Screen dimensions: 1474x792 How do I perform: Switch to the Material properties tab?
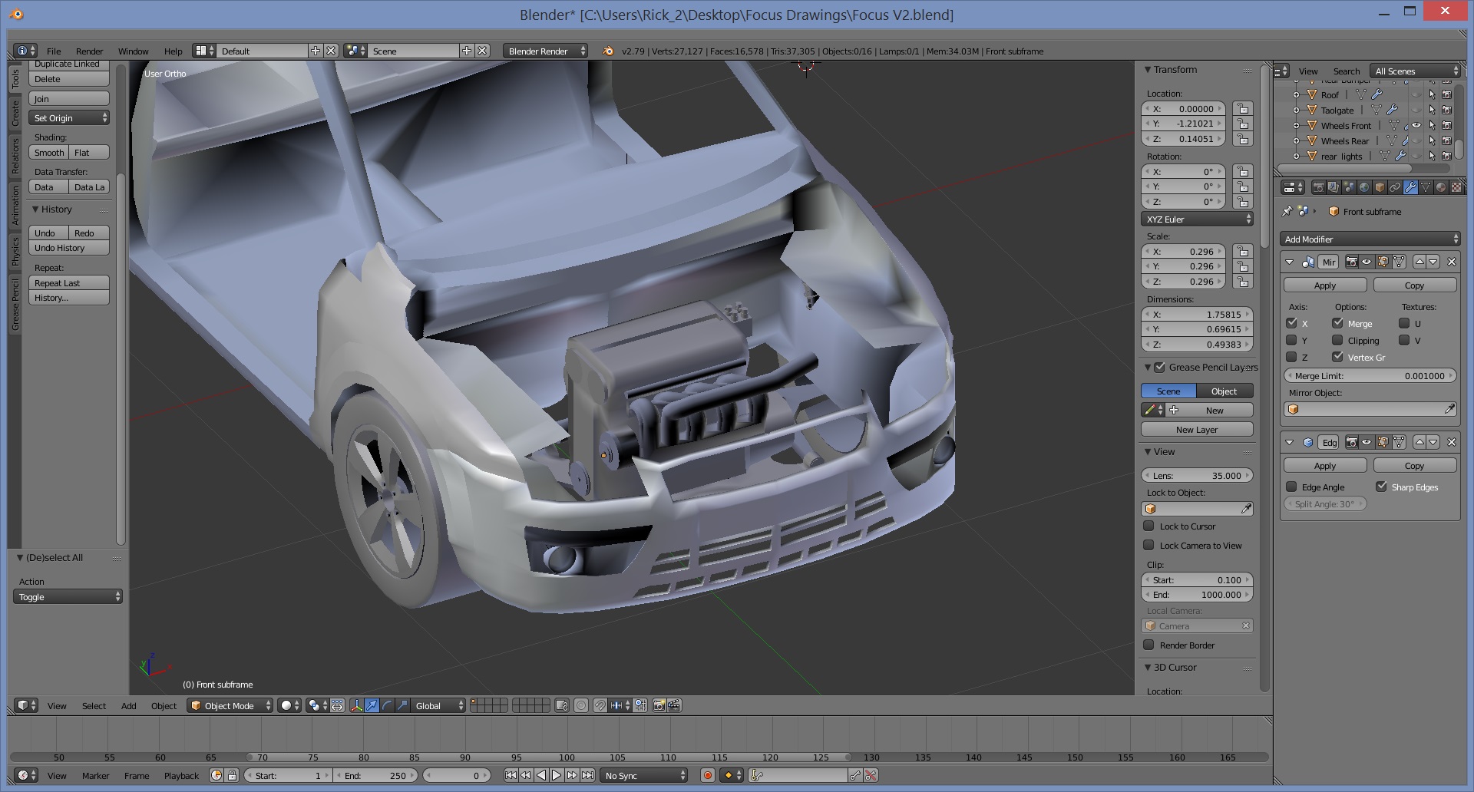(x=1441, y=187)
